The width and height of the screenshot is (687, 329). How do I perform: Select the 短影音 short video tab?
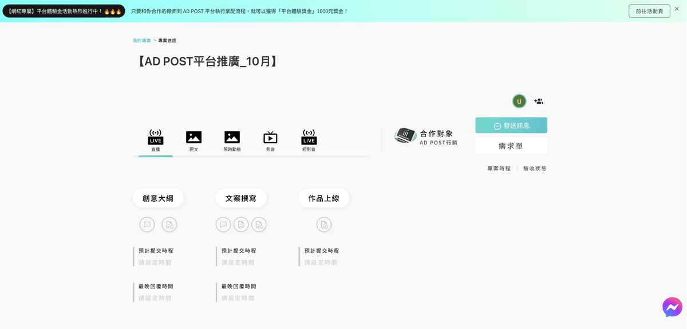tap(309, 141)
